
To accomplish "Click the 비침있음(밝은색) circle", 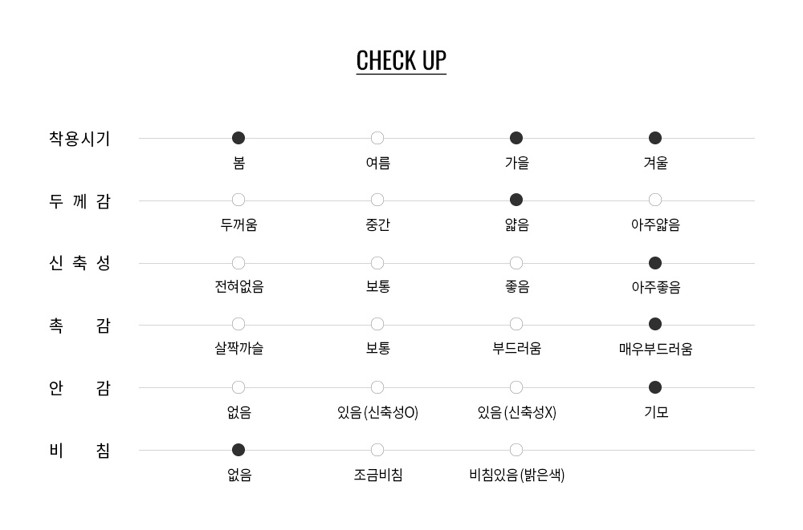I will click(x=516, y=450).
